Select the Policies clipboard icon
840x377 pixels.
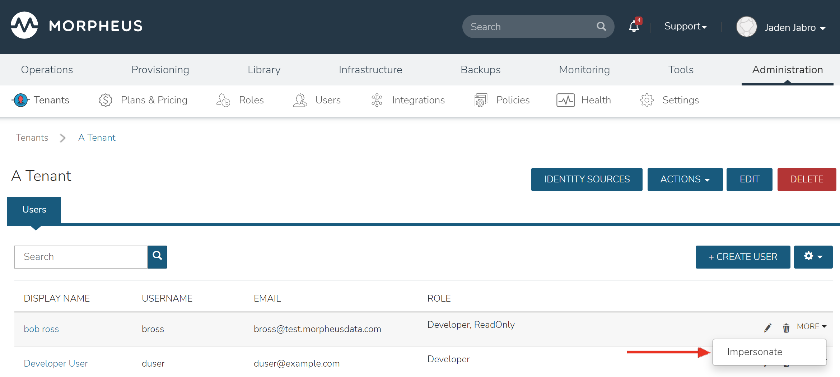coord(480,100)
